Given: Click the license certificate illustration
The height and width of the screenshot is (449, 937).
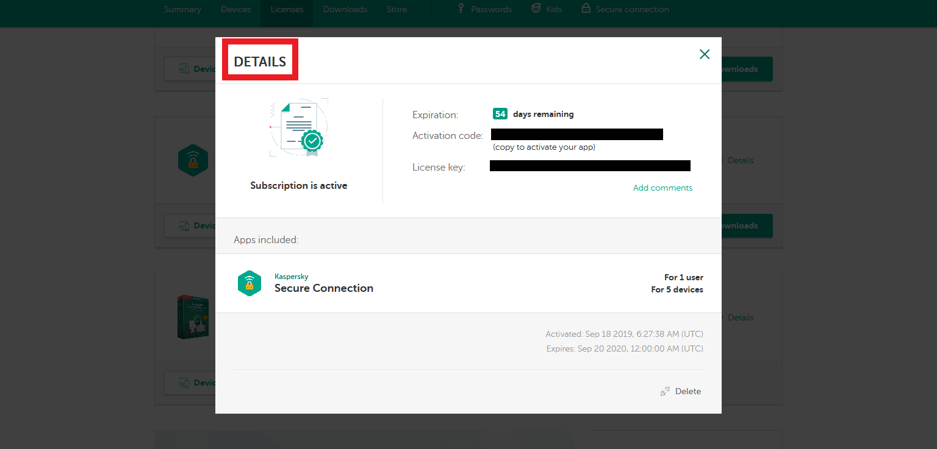Looking at the screenshot, I should (299, 127).
